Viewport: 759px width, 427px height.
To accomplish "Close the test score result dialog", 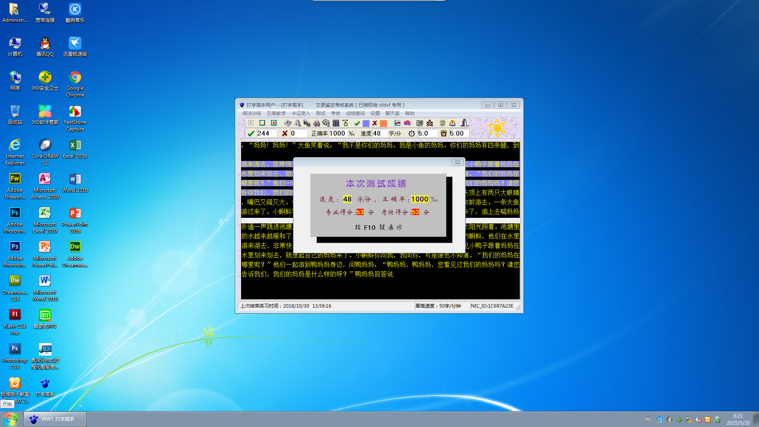I will (x=457, y=162).
